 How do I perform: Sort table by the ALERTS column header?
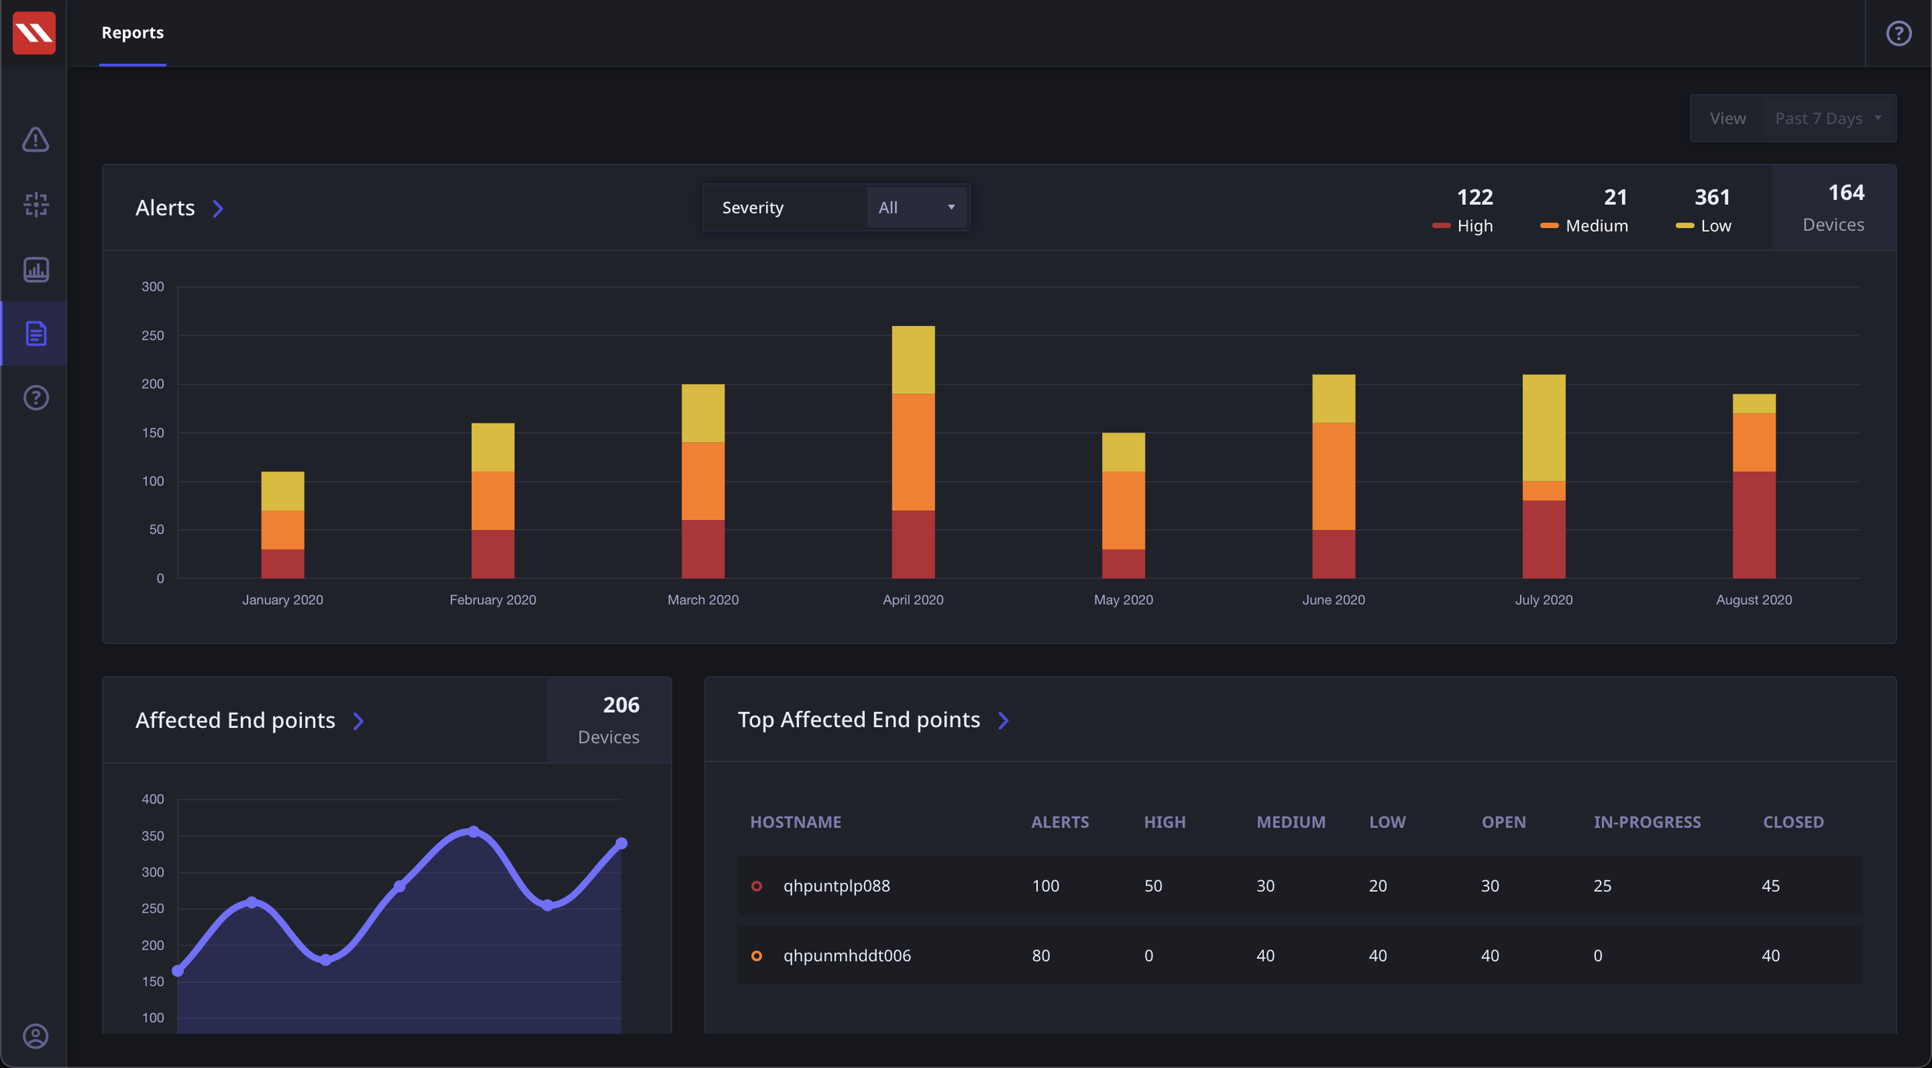click(1060, 822)
